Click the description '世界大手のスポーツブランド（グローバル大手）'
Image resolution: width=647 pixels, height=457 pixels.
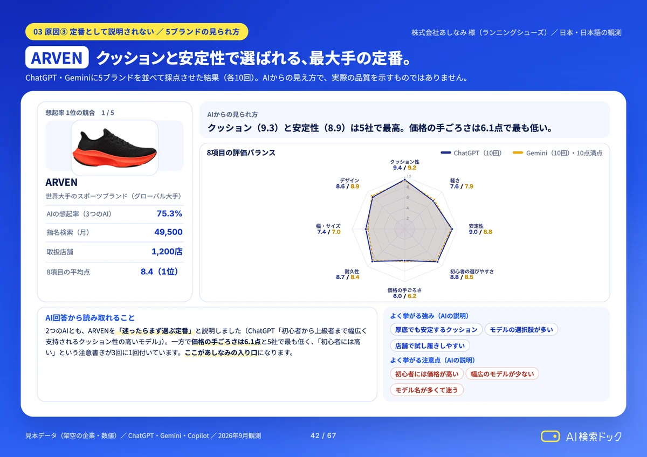coord(113,196)
